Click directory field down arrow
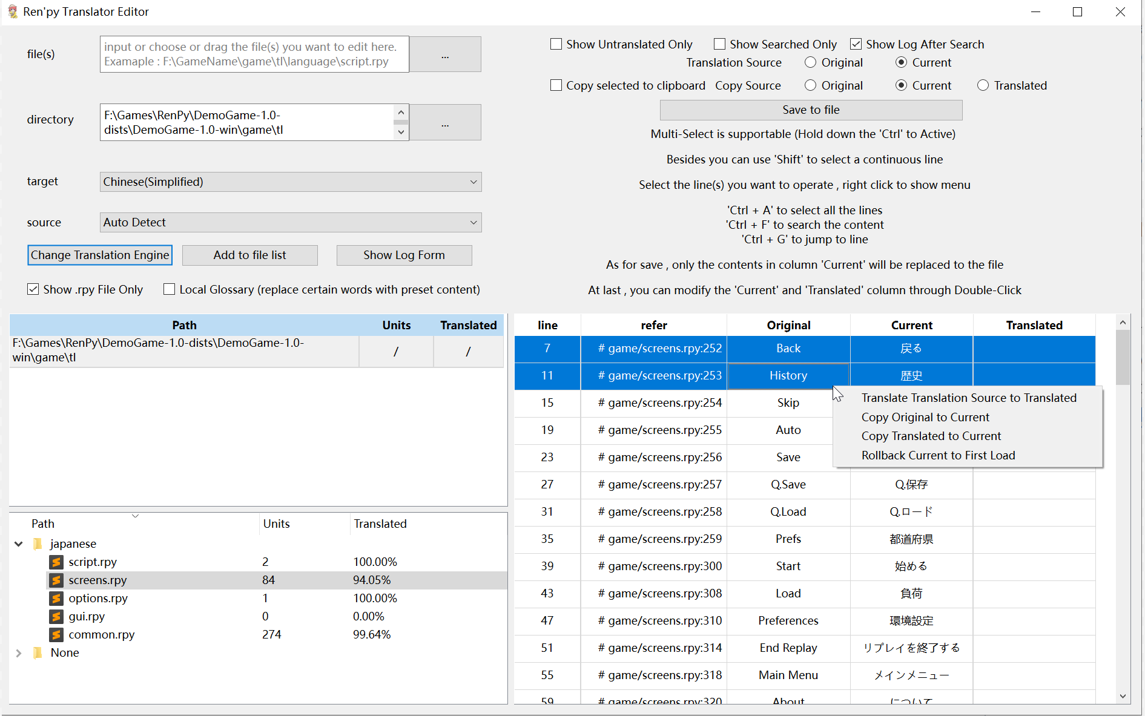 [x=401, y=132]
